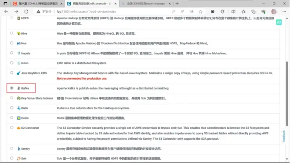
Task: Click the green translate extension badge
Action: 279,22
